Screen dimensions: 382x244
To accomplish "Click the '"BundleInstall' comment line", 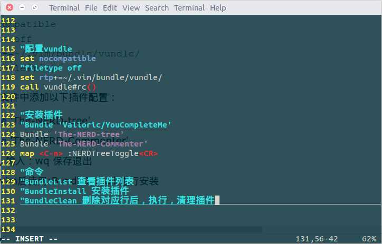I will click(74, 191).
